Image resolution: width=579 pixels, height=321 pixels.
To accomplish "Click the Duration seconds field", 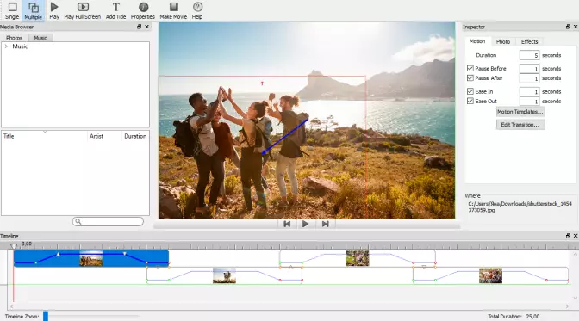I will coord(529,55).
